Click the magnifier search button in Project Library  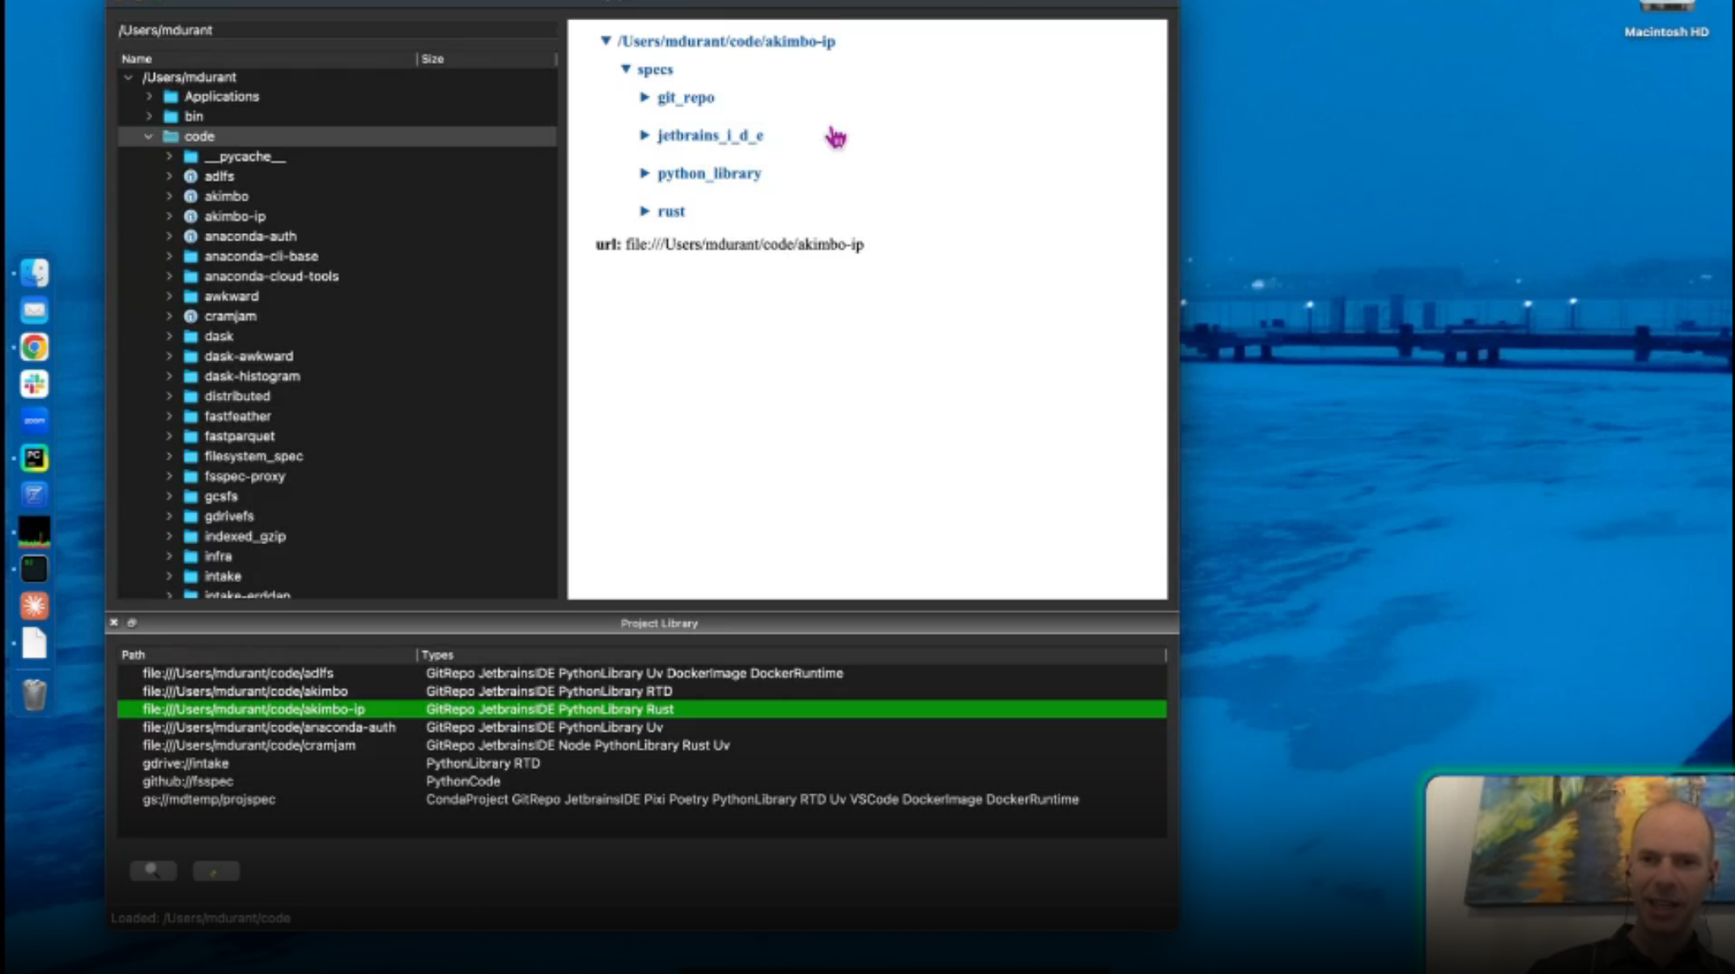153,870
